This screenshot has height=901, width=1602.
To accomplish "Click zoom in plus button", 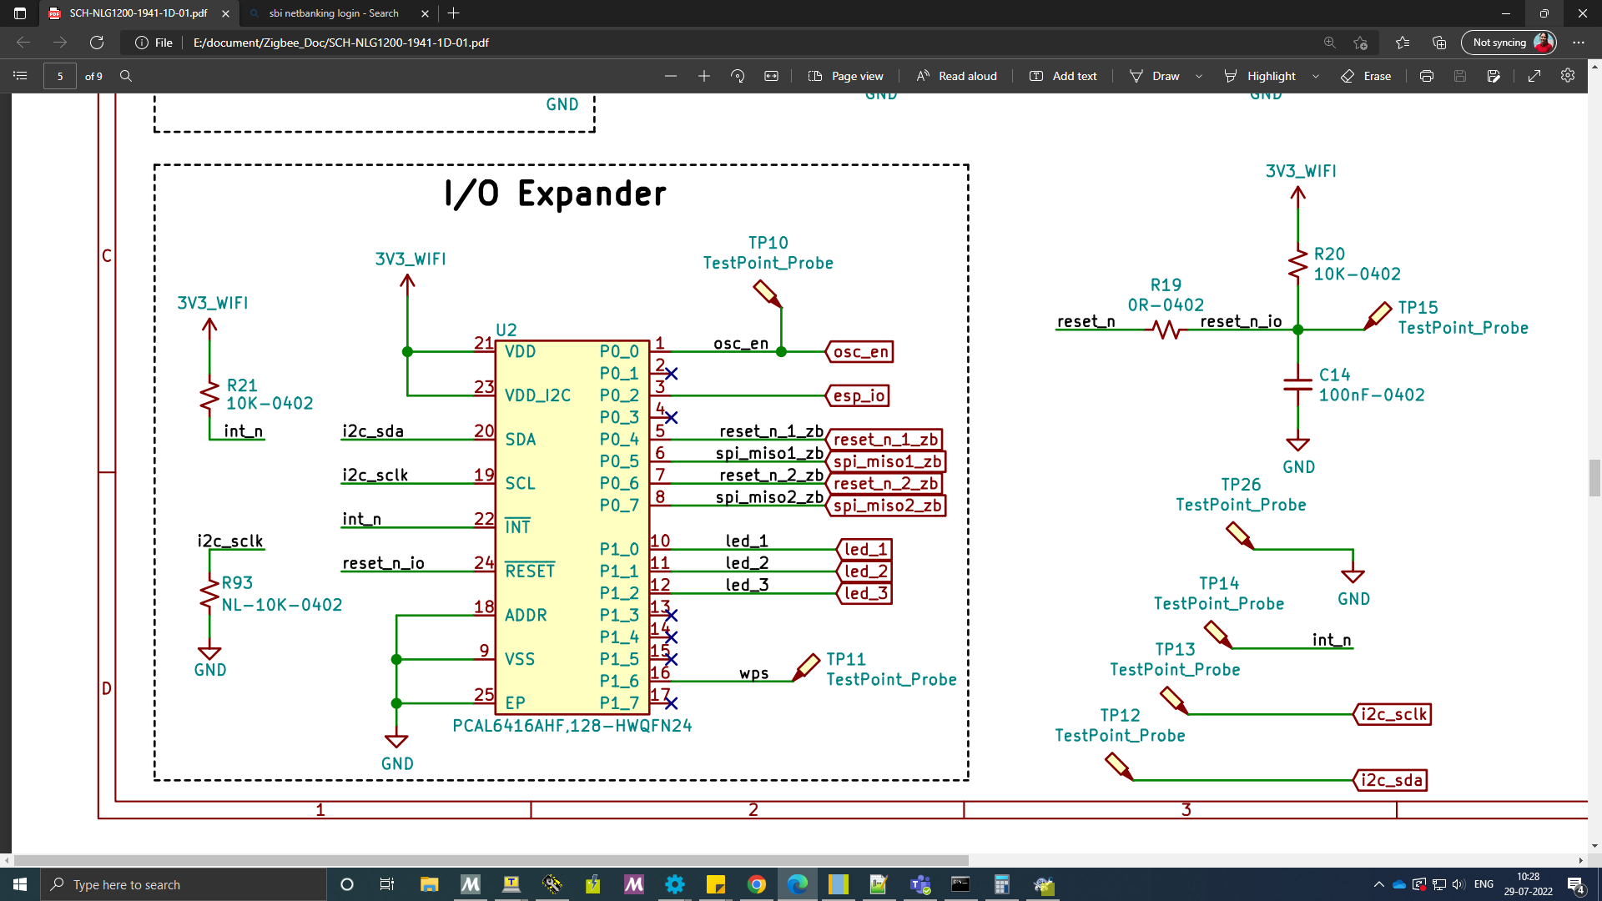I will click(x=703, y=75).
